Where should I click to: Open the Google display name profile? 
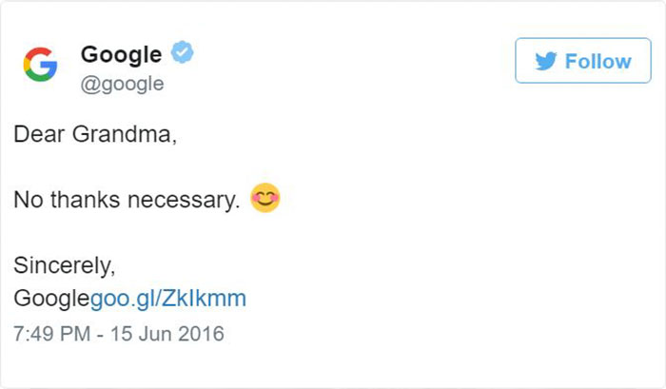point(121,53)
